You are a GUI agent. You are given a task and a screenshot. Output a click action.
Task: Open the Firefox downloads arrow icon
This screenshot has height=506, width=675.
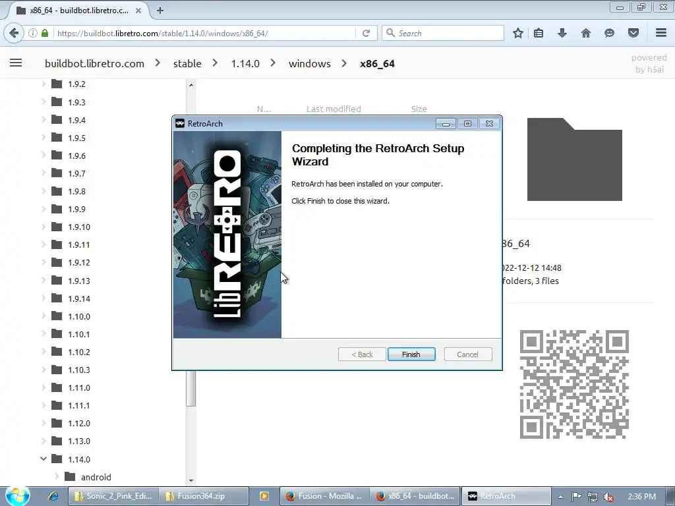(562, 33)
